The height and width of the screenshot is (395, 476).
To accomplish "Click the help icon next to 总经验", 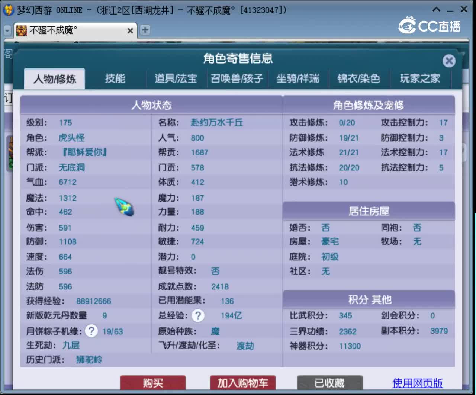I will (198, 316).
